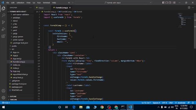Collapse the FORMIK-WITH-REACT root folder
The width and height of the screenshot is (196, 110).
pyautogui.click(x=18, y=12)
